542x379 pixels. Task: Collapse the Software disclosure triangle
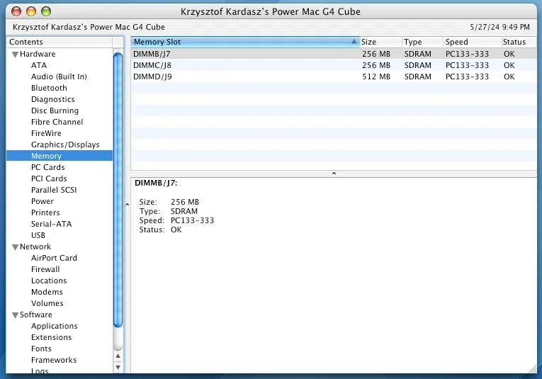(x=15, y=315)
